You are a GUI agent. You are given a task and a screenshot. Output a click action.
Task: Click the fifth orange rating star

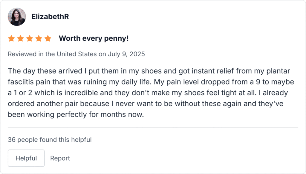tap(48, 39)
